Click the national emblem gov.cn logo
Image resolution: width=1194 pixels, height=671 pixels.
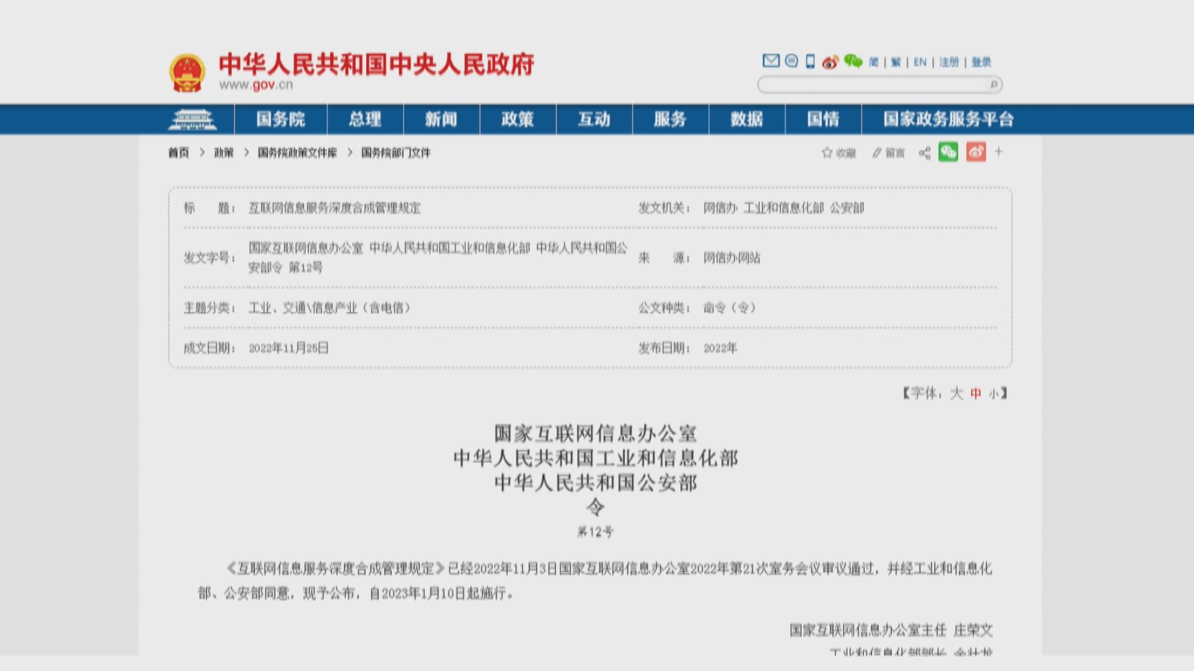(188, 70)
